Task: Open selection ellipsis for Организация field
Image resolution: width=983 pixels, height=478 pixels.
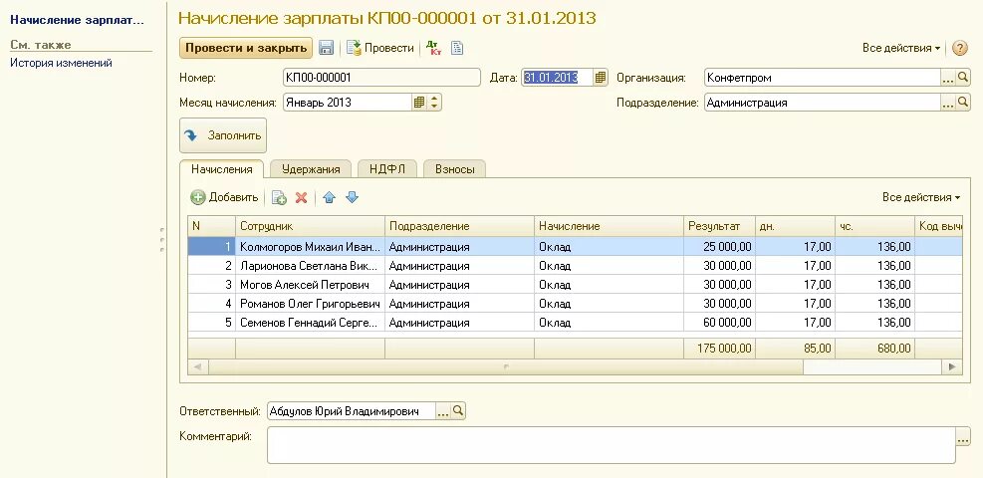Action: coord(948,78)
